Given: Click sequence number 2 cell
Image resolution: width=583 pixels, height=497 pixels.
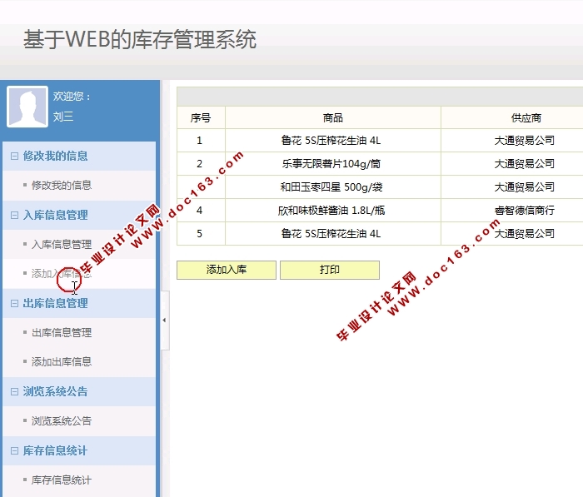Looking at the screenshot, I should [x=200, y=164].
